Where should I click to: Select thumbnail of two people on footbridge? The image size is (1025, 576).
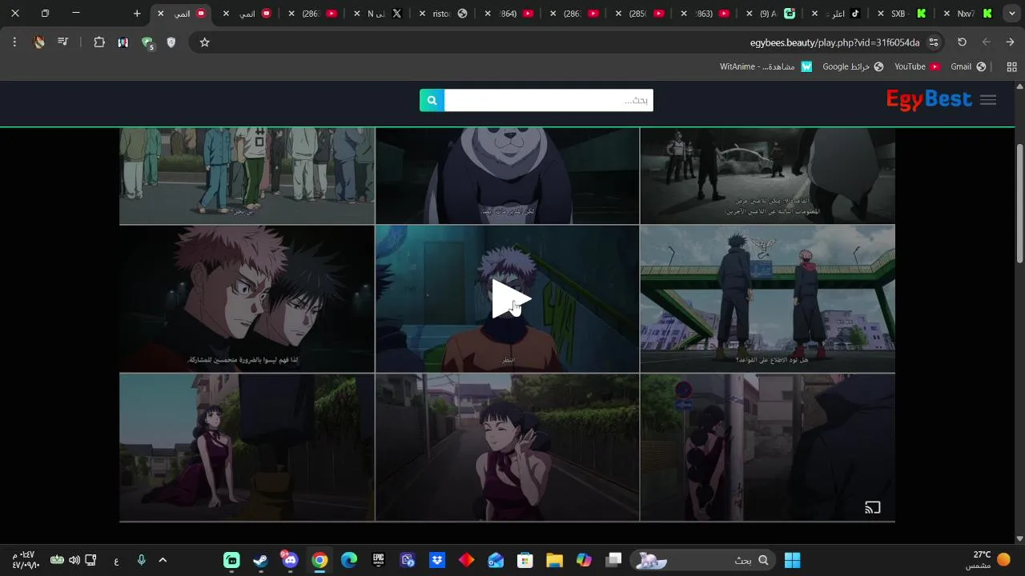tap(767, 298)
